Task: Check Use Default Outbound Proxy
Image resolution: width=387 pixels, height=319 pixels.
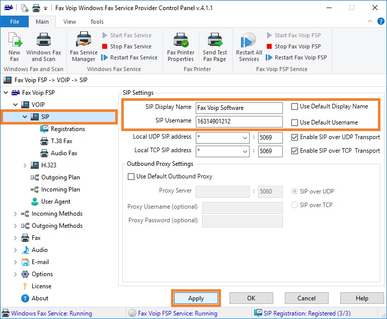Action: (131, 176)
